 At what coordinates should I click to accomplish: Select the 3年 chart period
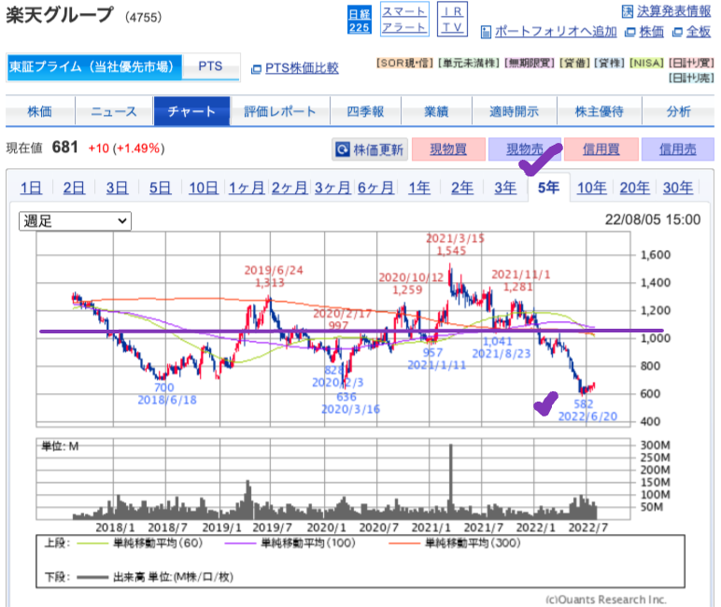pyautogui.click(x=505, y=188)
